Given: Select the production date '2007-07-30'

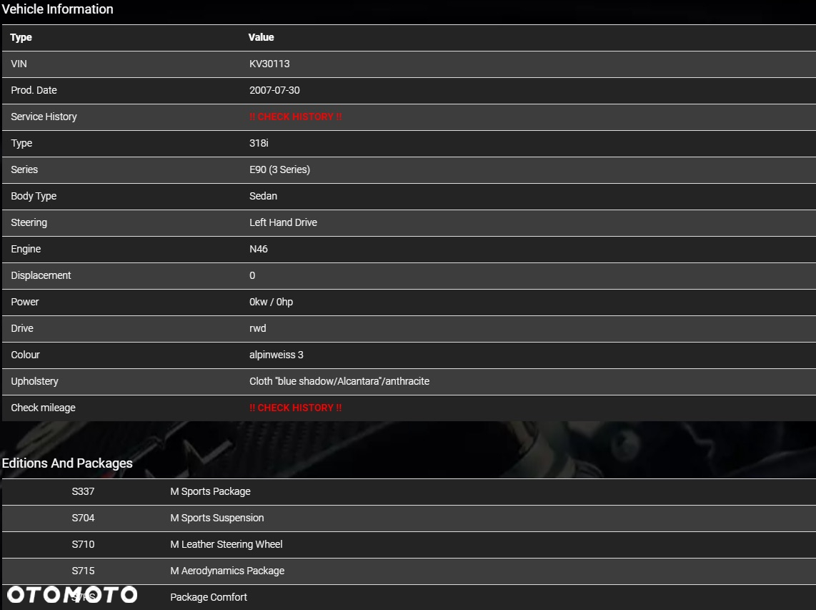Looking at the screenshot, I should (x=275, y=90).
